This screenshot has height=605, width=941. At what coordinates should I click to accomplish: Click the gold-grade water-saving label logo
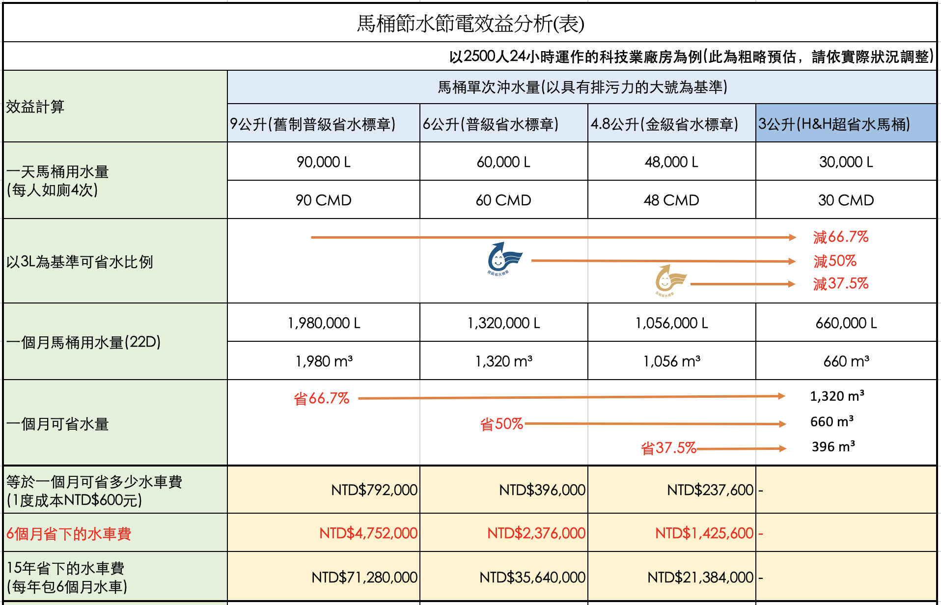670,280
